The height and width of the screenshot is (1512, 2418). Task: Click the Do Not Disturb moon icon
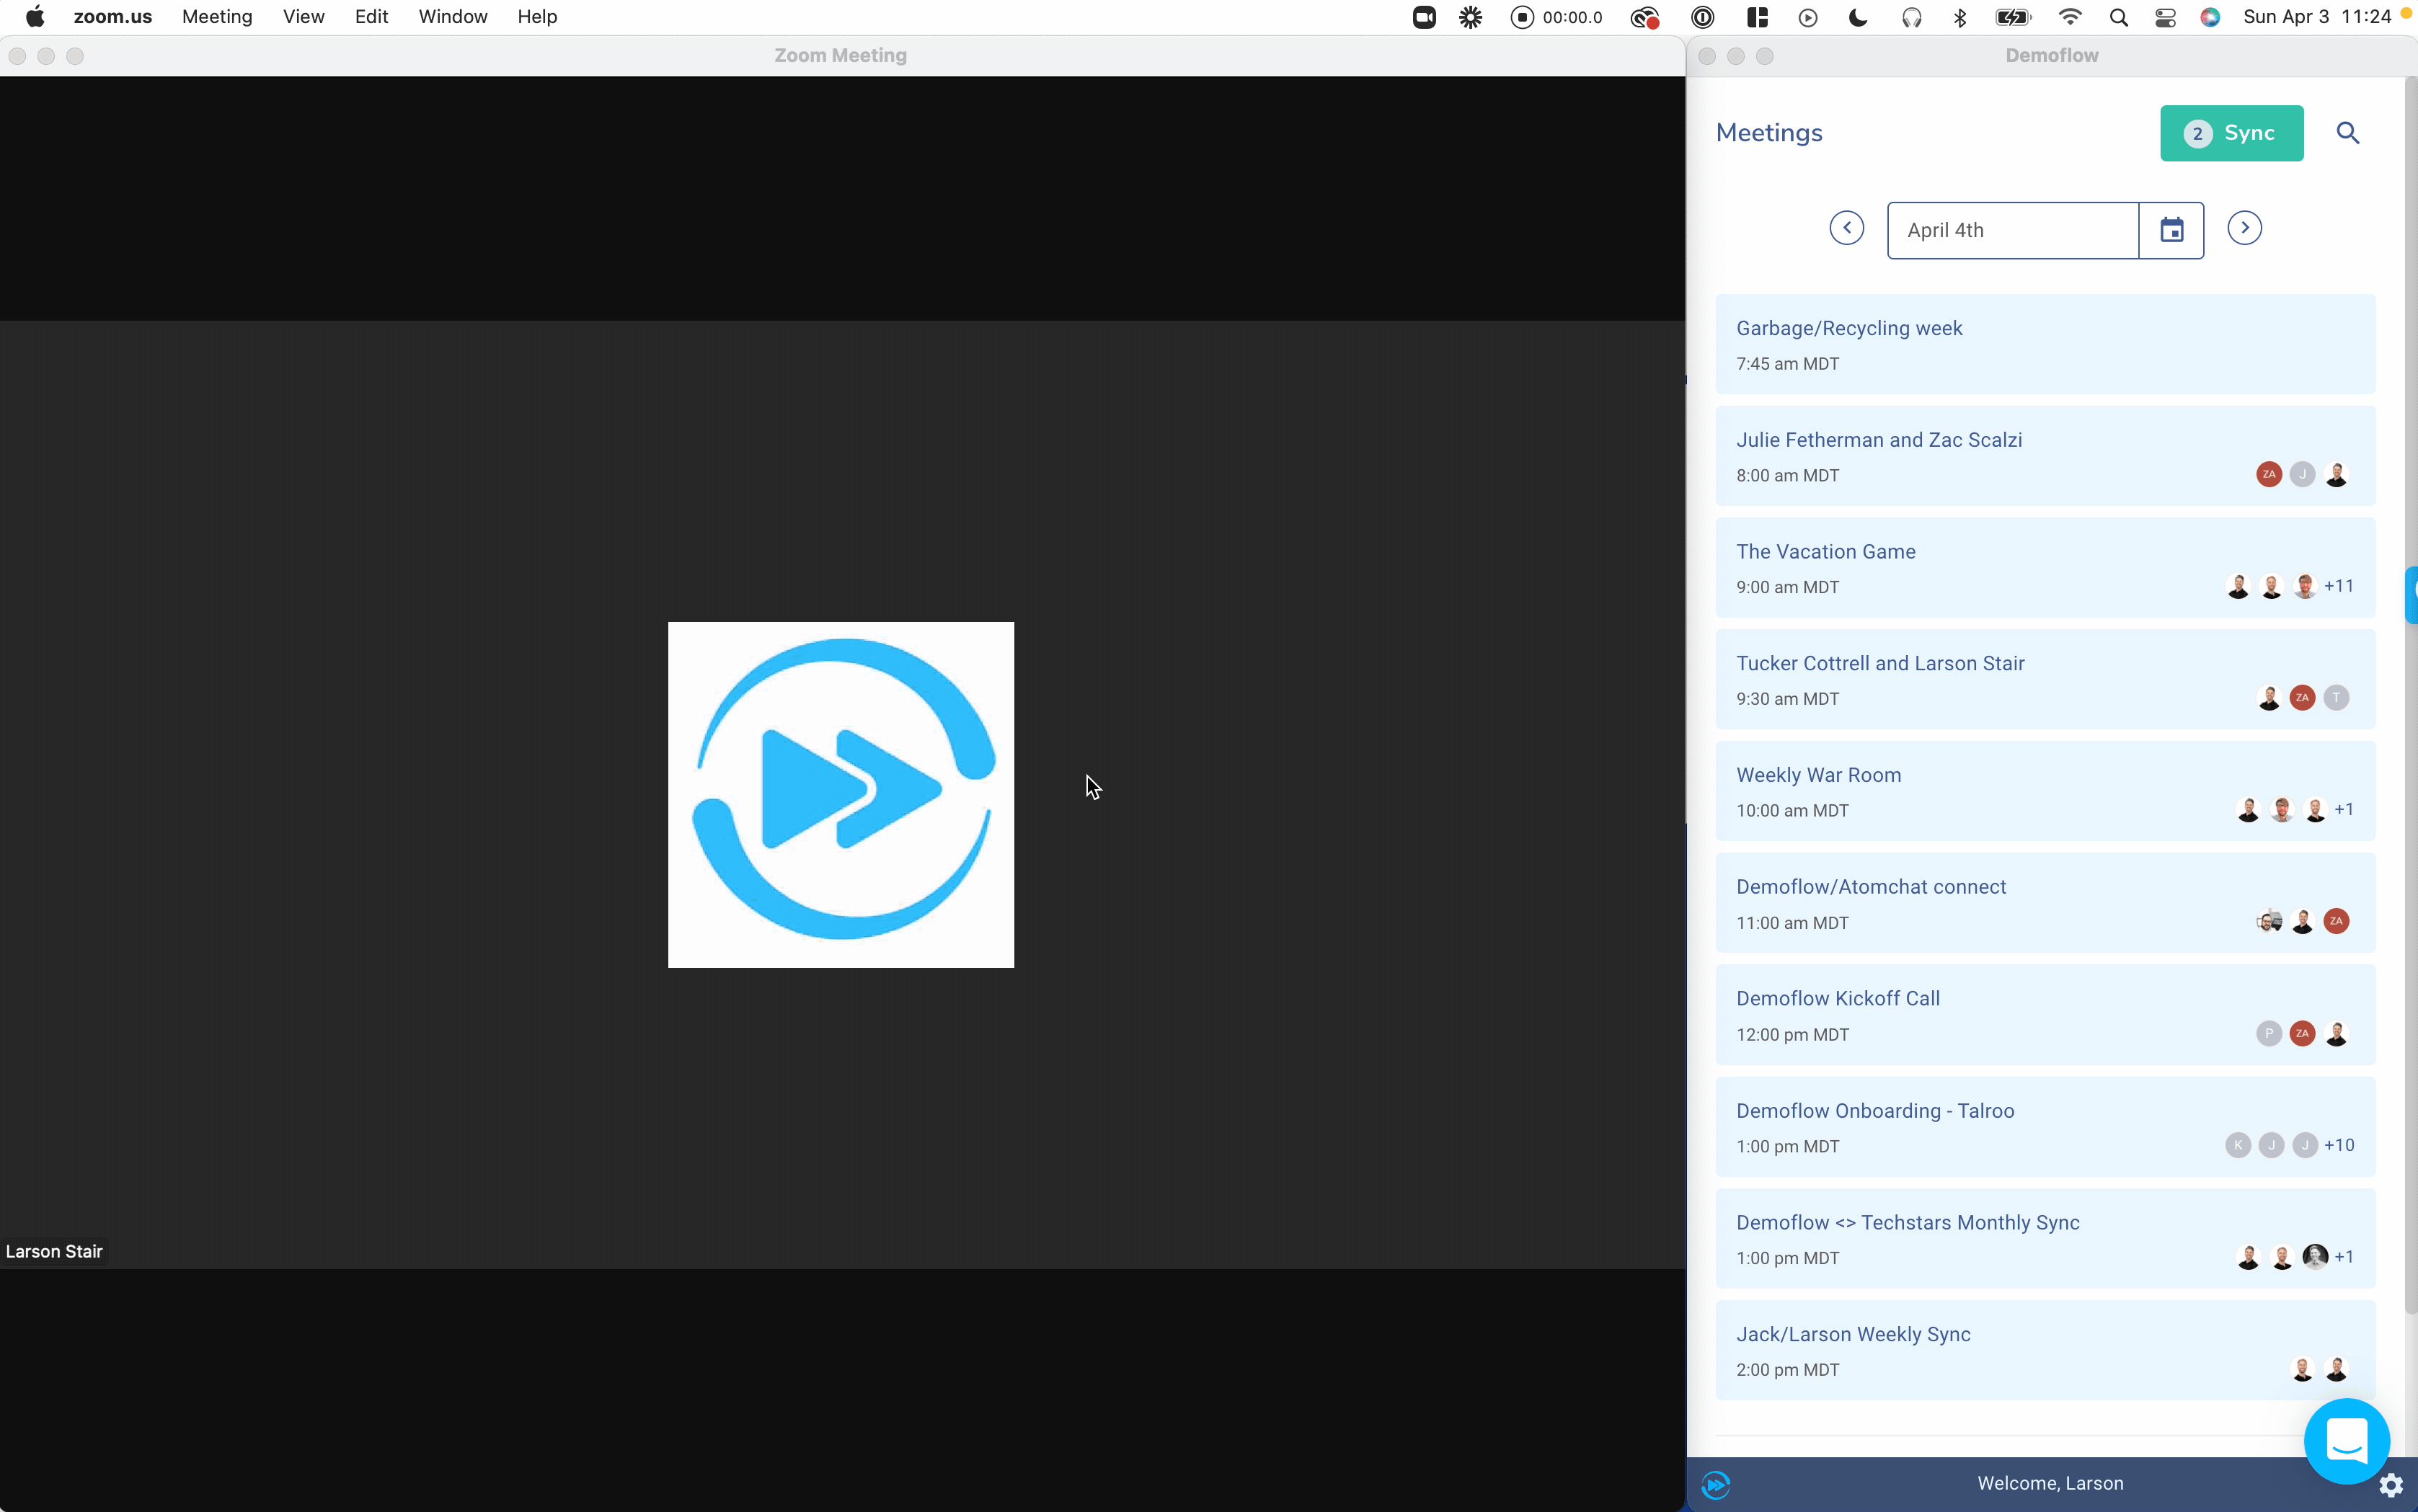coord(1858,17)
